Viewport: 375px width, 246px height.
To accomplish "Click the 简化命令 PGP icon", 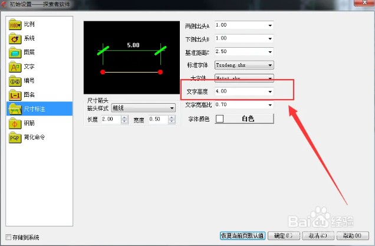I will click(15, 137).
